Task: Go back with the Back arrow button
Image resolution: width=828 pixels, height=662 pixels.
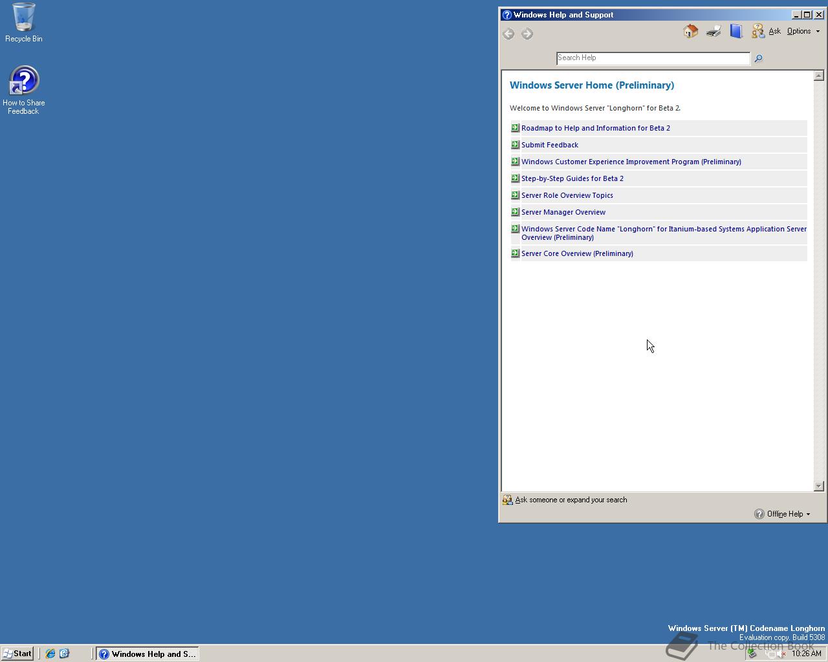Action: (508, 34)
